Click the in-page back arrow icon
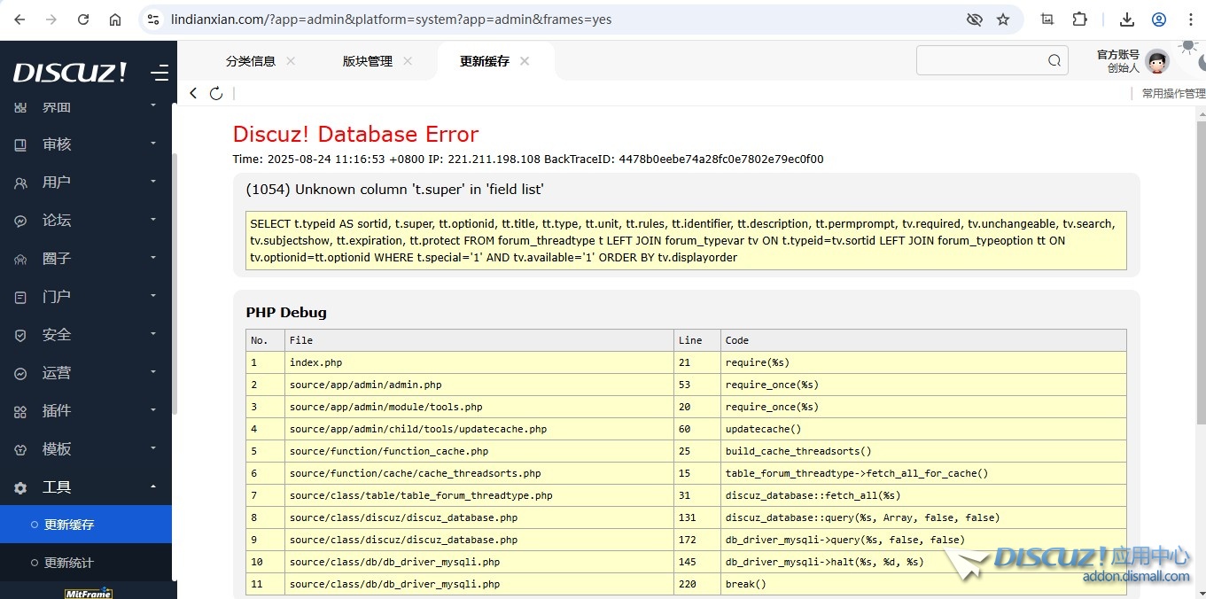This screenshot has height=599, width=1206. pyautogui.click(x=193, y=93)
